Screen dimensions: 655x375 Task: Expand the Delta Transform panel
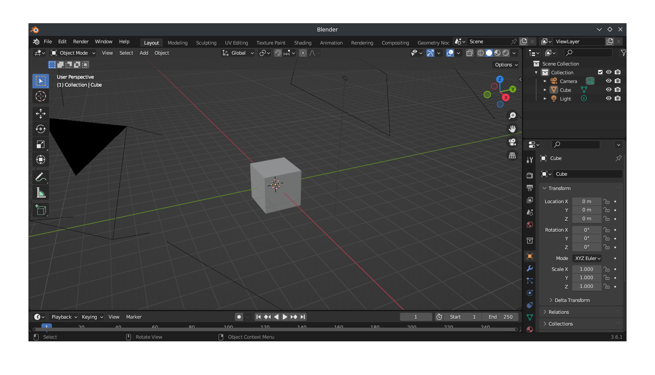point(572,300)
